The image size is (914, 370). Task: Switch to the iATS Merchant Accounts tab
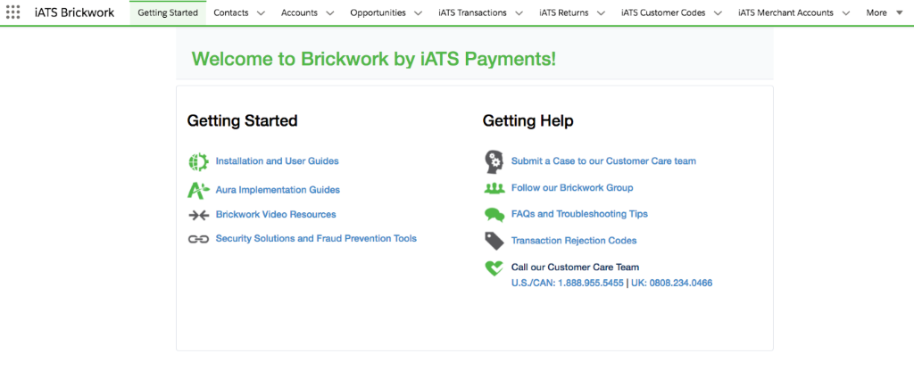[x=785, y=12]
